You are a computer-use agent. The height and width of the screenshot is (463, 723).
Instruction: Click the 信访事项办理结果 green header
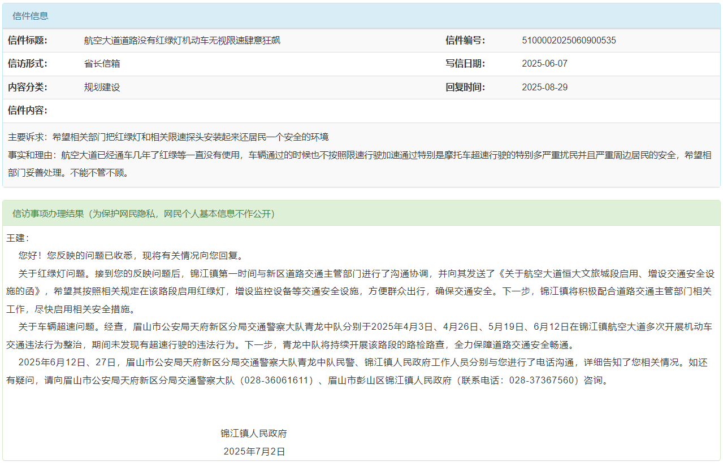[144, 213]
